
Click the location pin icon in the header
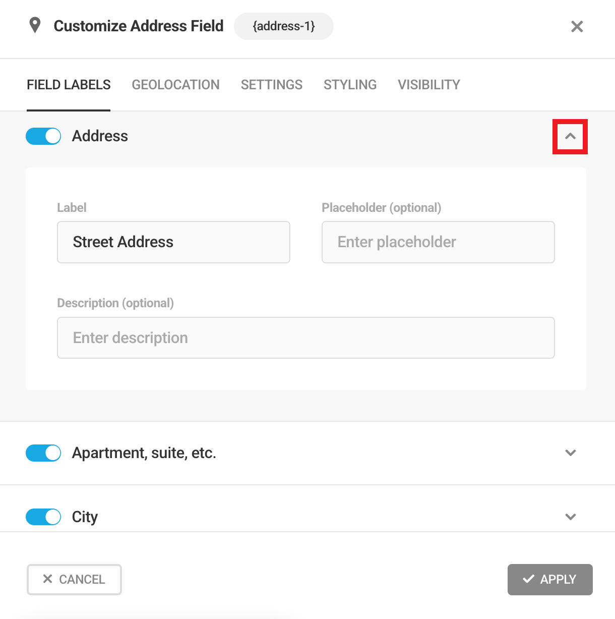point(35,25)
